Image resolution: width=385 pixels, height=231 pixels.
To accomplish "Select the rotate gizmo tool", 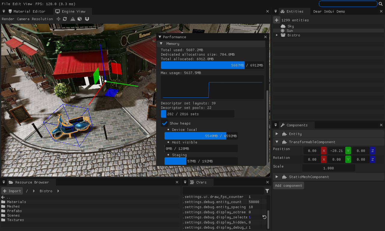I will tap(65, 19).
